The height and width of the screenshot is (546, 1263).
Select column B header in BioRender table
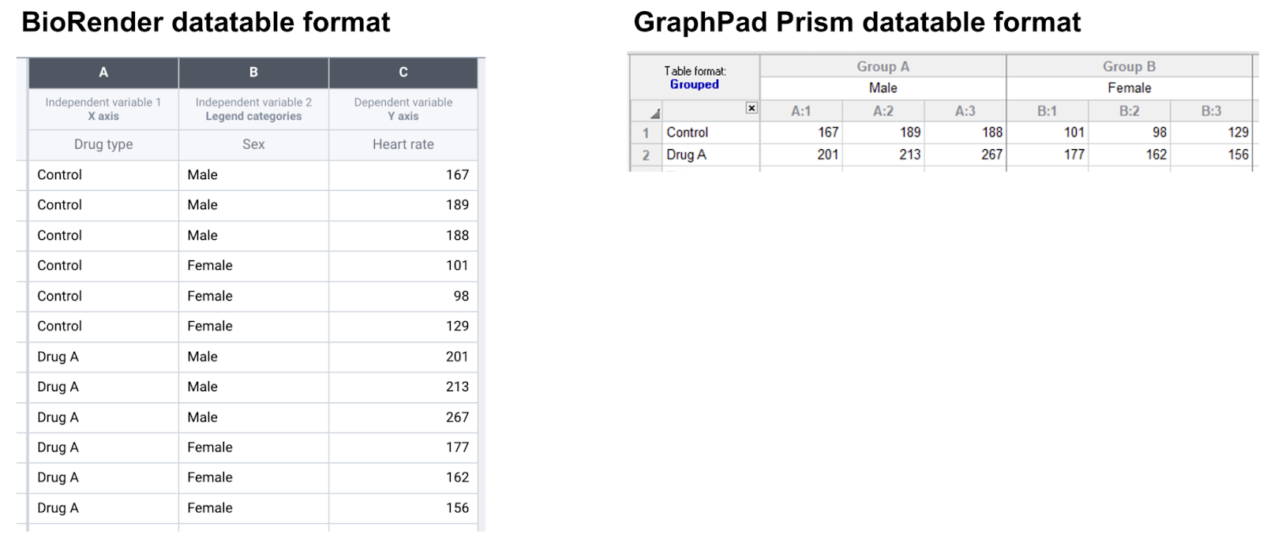(253, 73)
